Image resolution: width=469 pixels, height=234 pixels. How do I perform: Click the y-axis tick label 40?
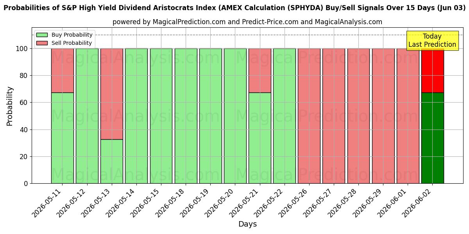(x=24, y=129)
